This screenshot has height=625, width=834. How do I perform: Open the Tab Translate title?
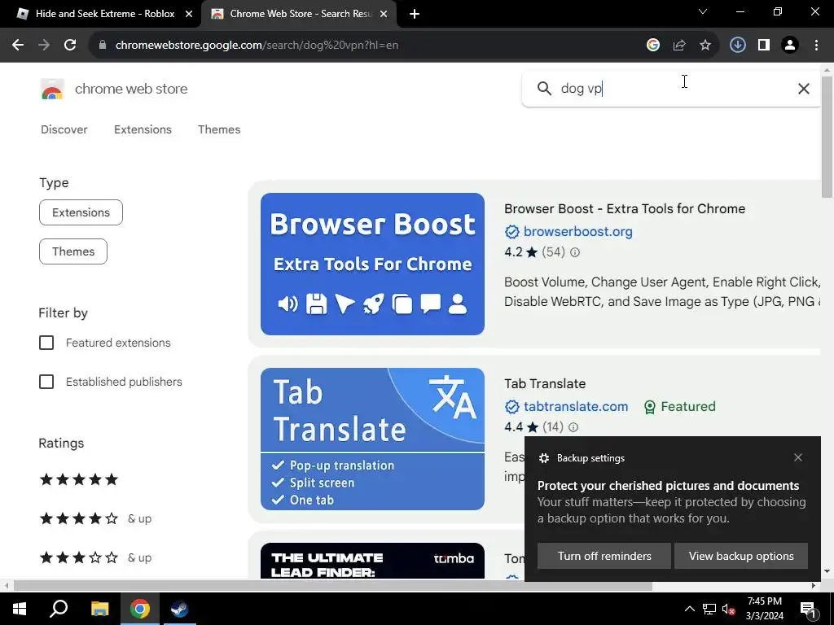[545, 384]
